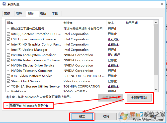Click the scroll up arrow of services list
The image size is (167, 123).
click(x=156, y=22)
